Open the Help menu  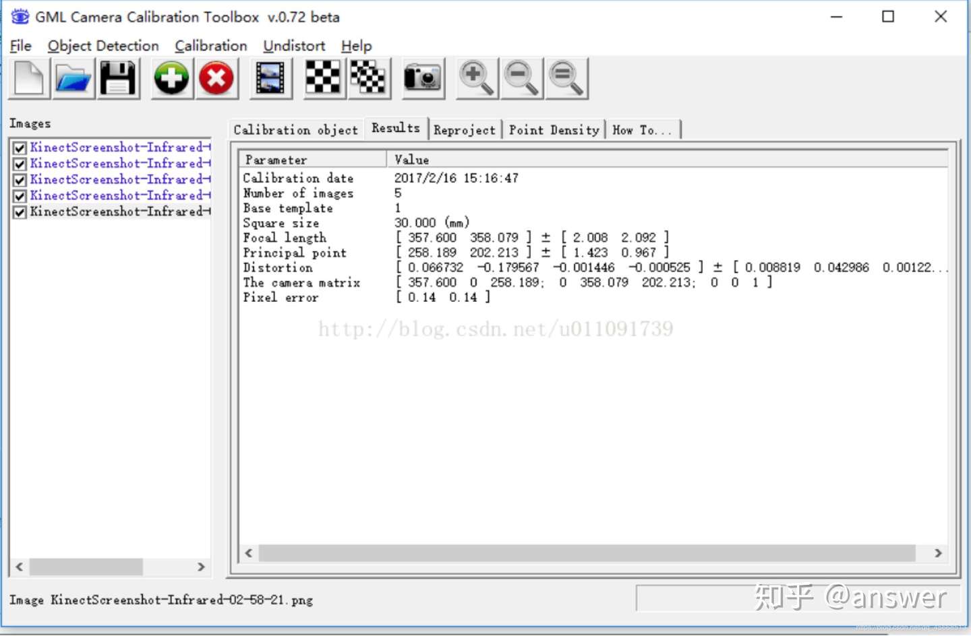point(356,46)
